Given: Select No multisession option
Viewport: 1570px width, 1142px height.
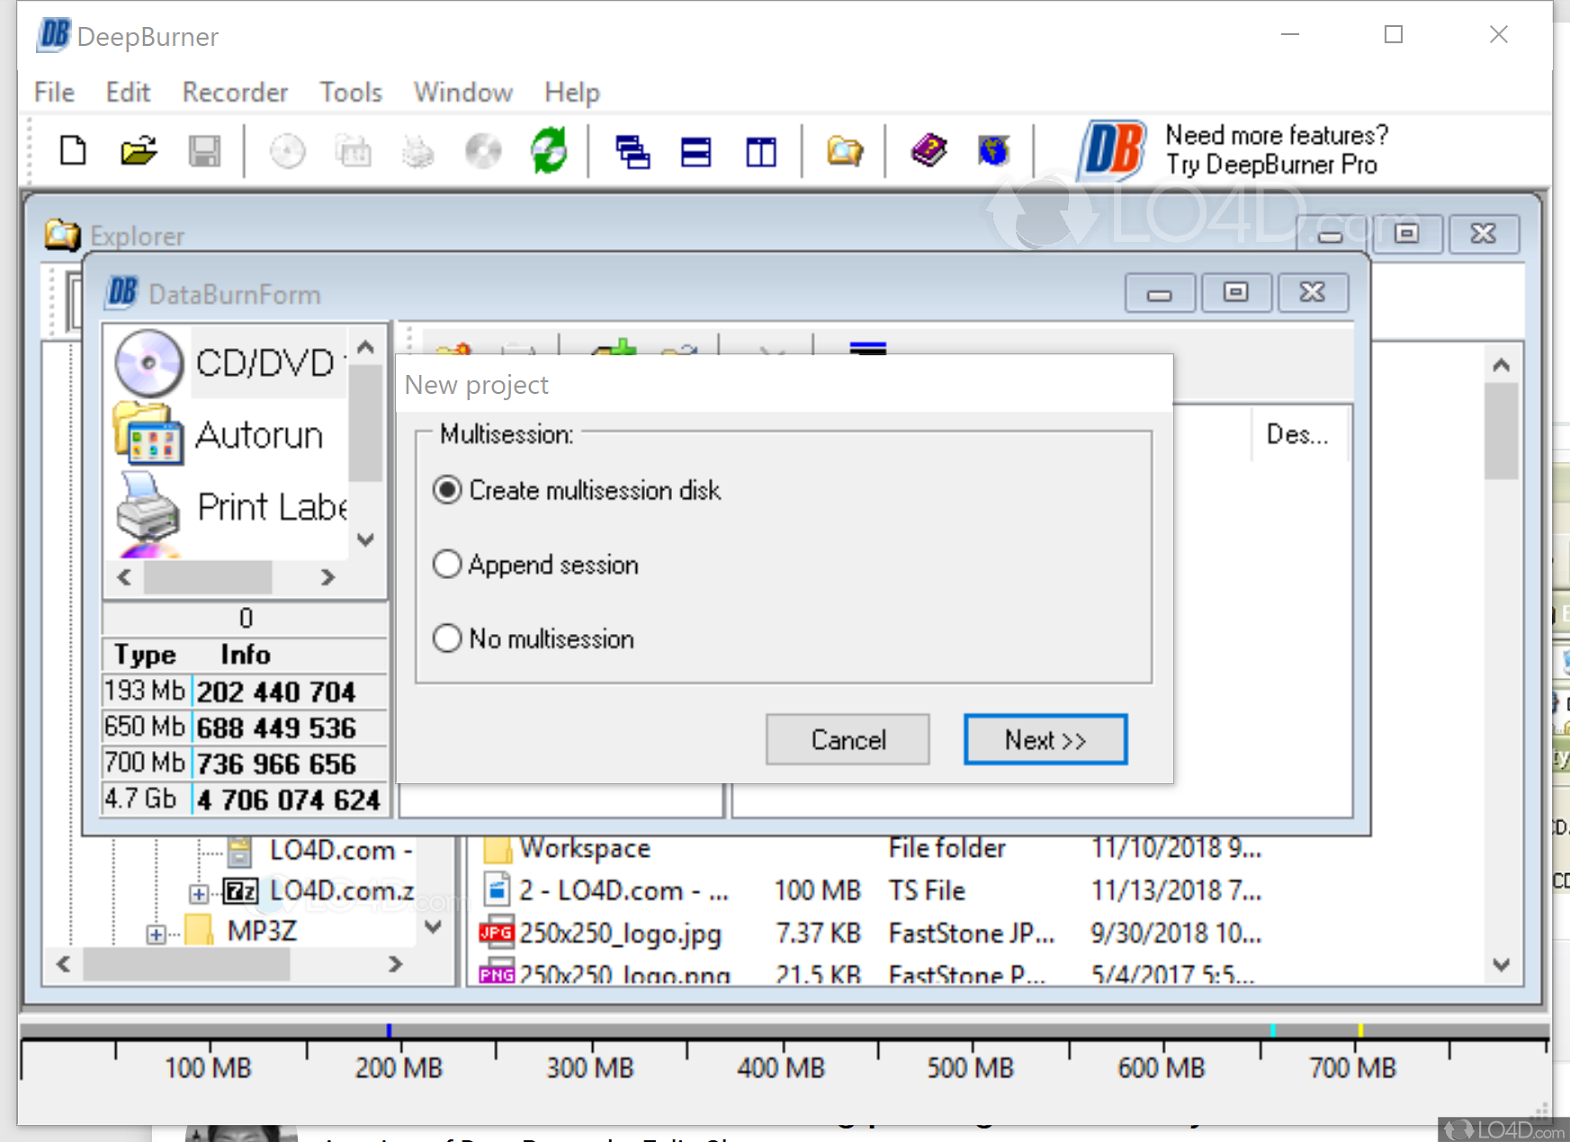Looking at the screenshot, I should point(447,638).
